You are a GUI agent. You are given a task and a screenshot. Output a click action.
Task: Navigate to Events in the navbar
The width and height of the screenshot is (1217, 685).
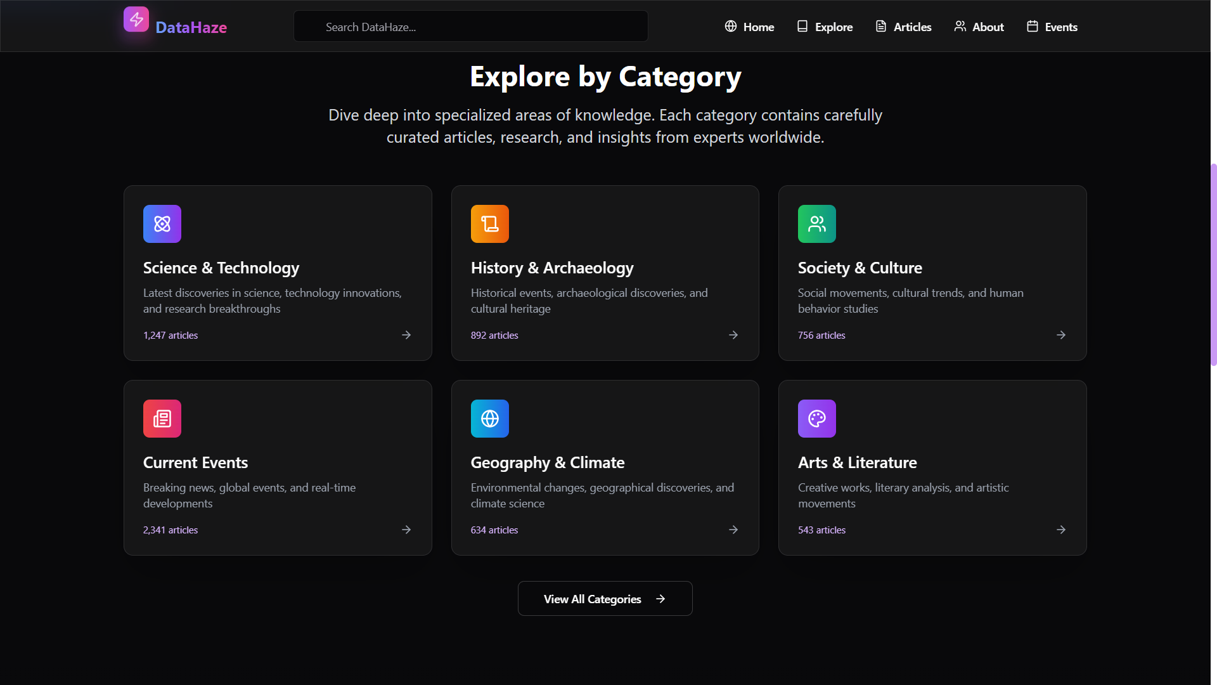1052,27
